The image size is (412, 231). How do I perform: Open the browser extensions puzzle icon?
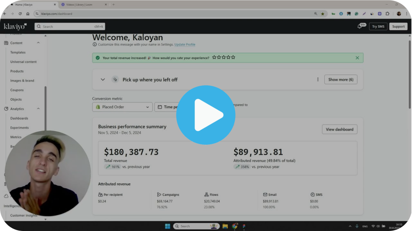[387, 14]
